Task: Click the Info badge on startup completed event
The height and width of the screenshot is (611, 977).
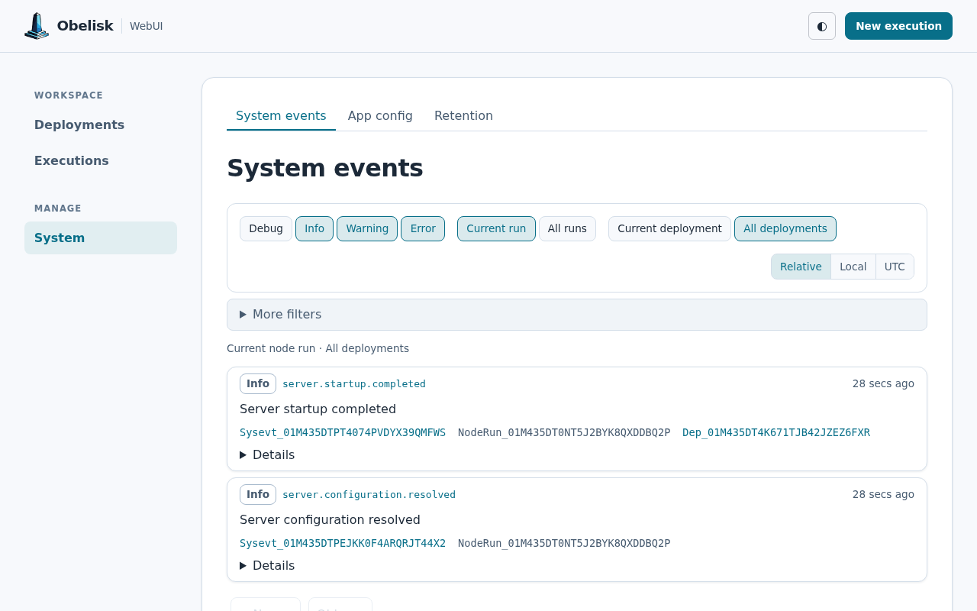Action: tap(258, 384)
